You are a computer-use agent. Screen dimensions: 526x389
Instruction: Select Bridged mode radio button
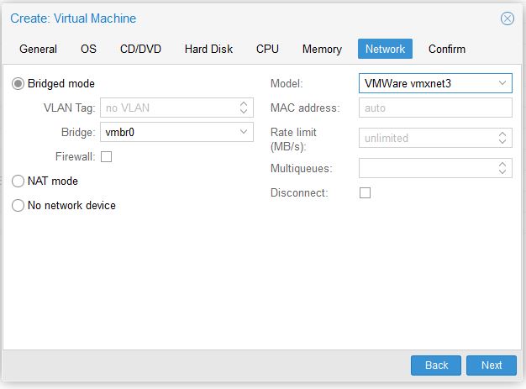[x=18, y=84]
